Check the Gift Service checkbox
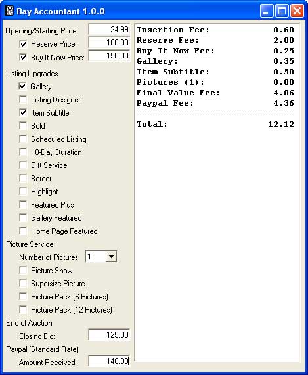308x375 pixels. [23, 165]
